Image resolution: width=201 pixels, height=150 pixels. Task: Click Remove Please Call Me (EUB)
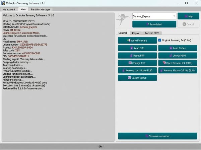pyautogui.click(x=178, y=70)
